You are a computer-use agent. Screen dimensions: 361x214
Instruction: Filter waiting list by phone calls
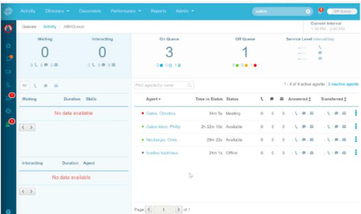click(35, 86)
